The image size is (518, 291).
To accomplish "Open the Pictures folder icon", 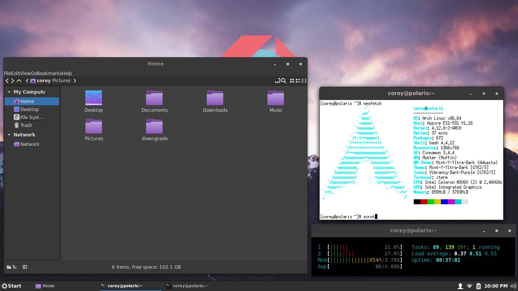I will click(x=94, y=130).
